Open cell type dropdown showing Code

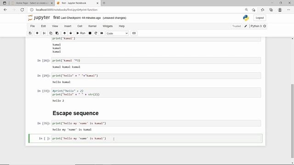117,33
